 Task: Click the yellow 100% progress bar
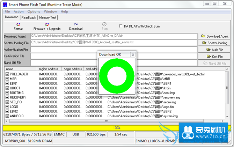coord(117,128)
